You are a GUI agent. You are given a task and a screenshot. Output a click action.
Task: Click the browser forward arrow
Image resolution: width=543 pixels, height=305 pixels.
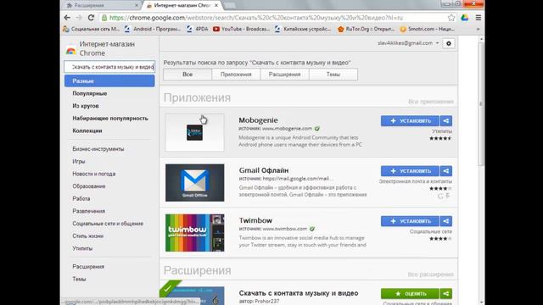[79, 18]
